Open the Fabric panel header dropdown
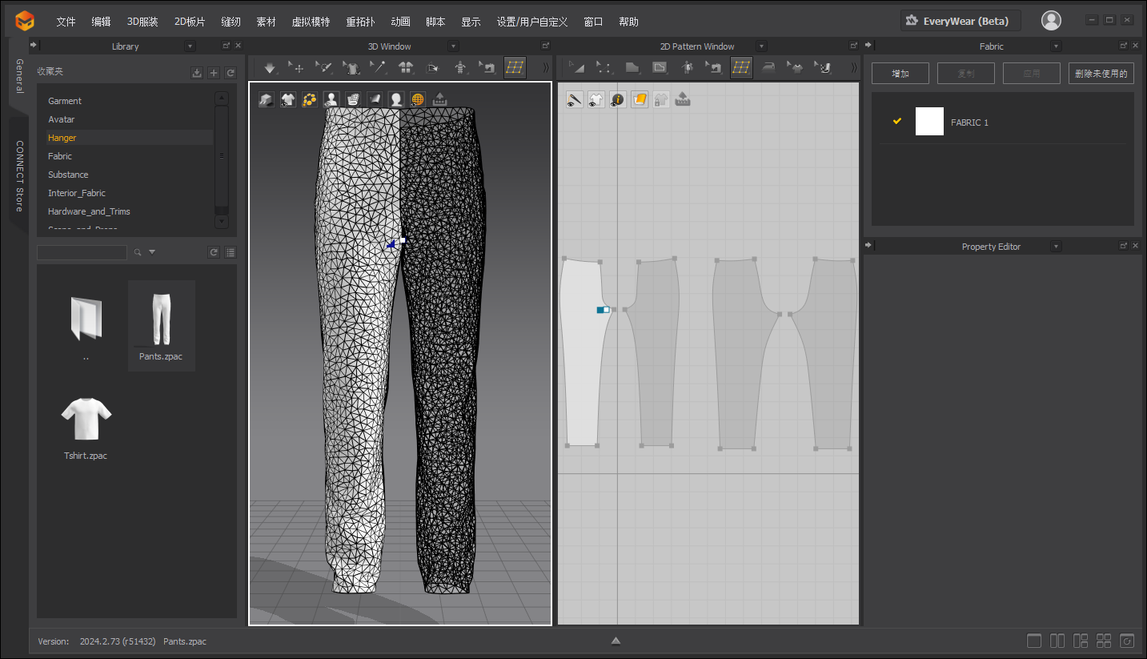 pos(1056,46)
